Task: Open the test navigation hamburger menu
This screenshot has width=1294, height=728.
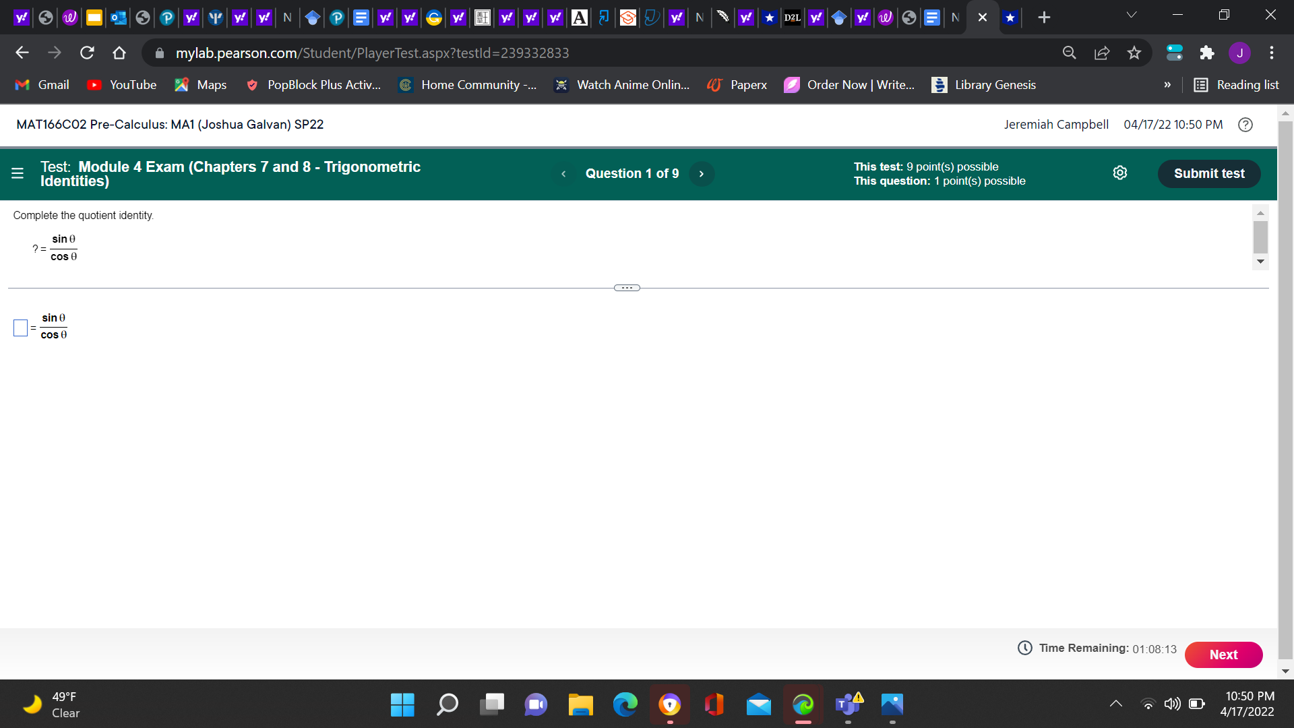Action: (x=18, y=173)
